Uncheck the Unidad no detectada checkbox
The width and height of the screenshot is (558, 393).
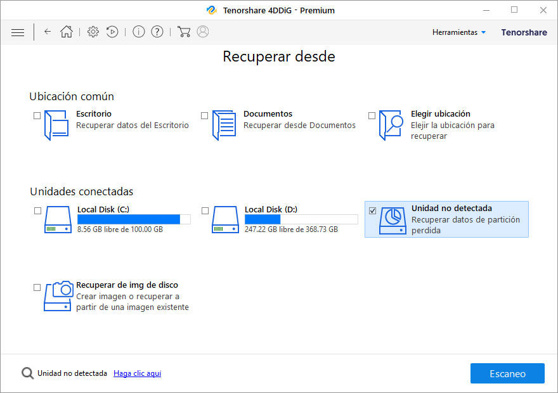(372, 211)
